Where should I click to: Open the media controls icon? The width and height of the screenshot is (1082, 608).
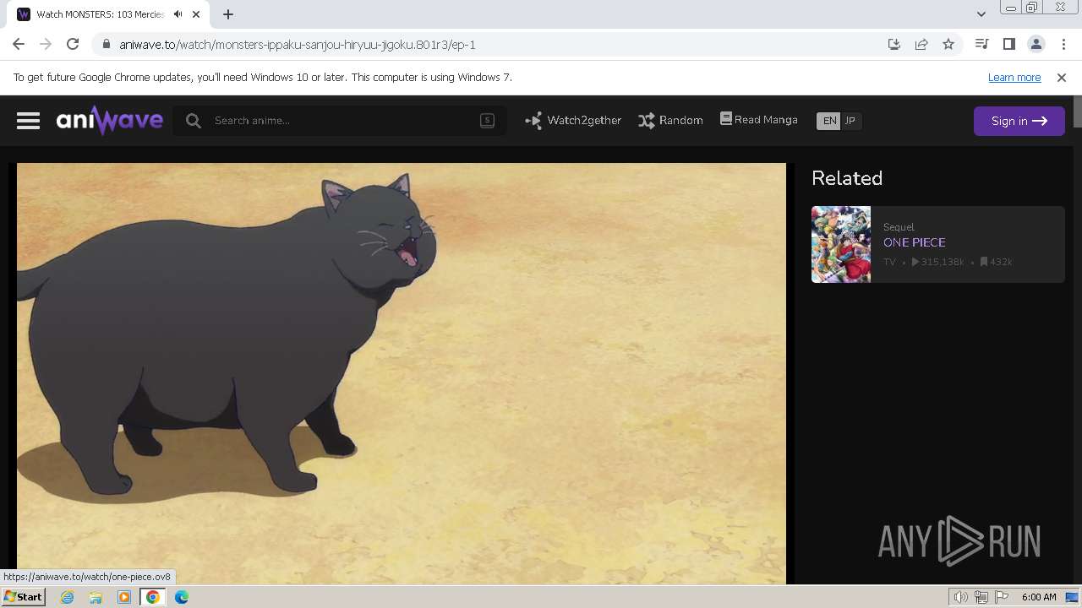pos(981,44)
